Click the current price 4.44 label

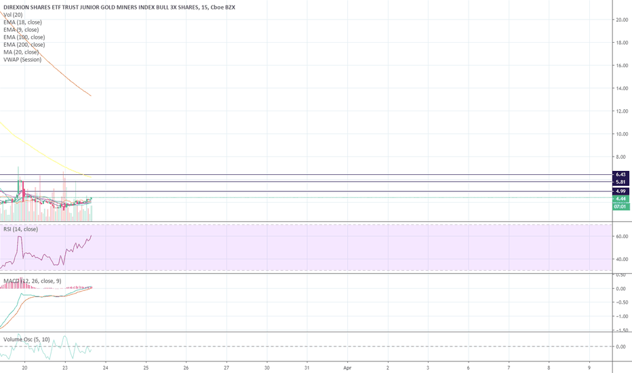[620, 199]
